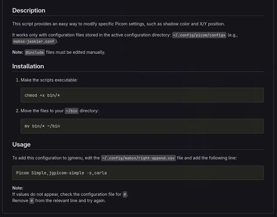Click the ~/bin inline code in step 2
Viewport: 277px width, 217px height.
[x=72, y=111]
